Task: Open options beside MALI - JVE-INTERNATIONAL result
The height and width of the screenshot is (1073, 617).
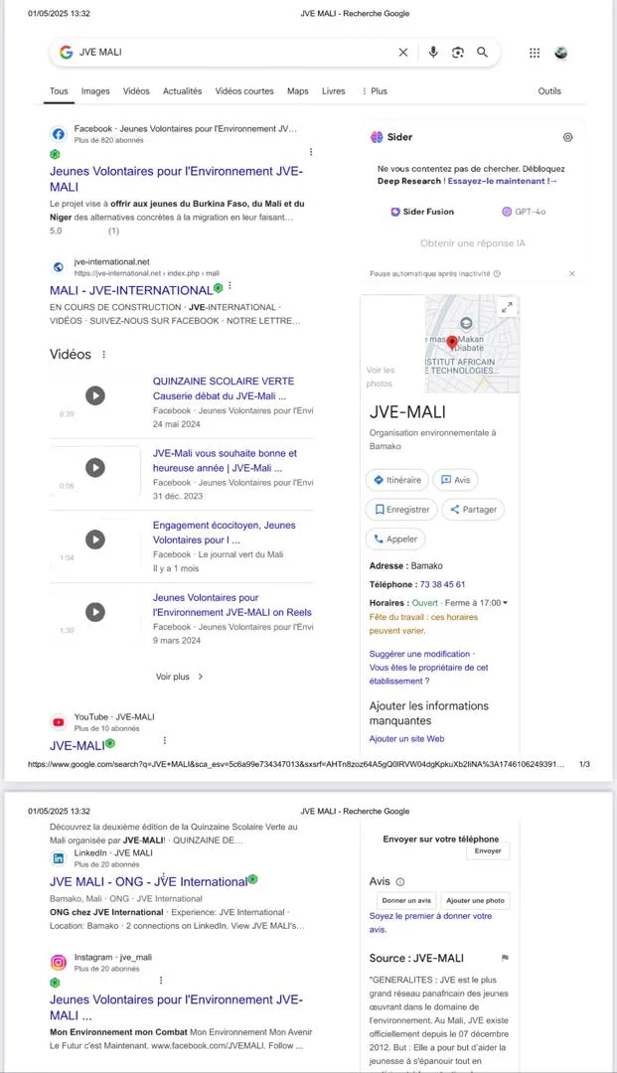Action: (x=230, y=285)
